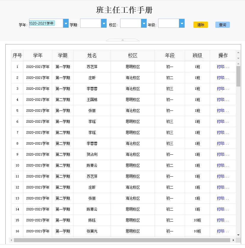This screenshot has height=248, width=245.
Task: Sort by the 姓名 column header
Action: [92, 55]
